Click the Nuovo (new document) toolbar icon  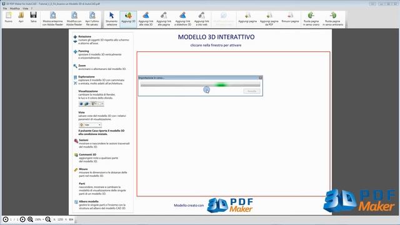[x=8, y=17]
